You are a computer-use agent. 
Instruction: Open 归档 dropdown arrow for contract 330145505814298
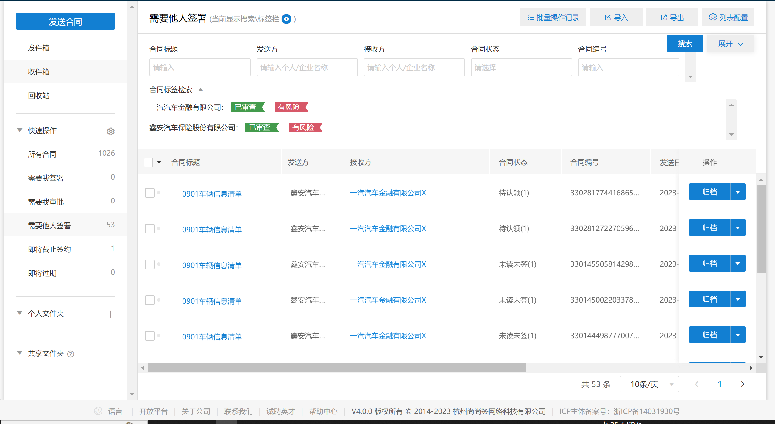click(x=738, y=263)
